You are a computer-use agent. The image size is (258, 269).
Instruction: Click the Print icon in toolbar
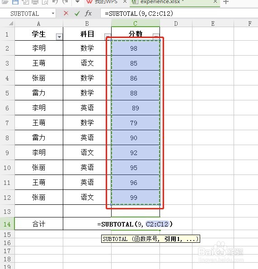(35, 2)
